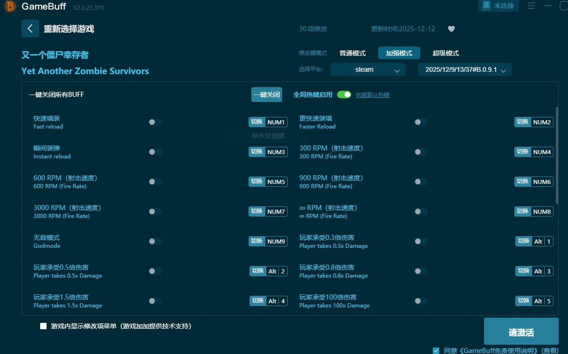Toggle the Fast reload switch

[x=155, y=122]
